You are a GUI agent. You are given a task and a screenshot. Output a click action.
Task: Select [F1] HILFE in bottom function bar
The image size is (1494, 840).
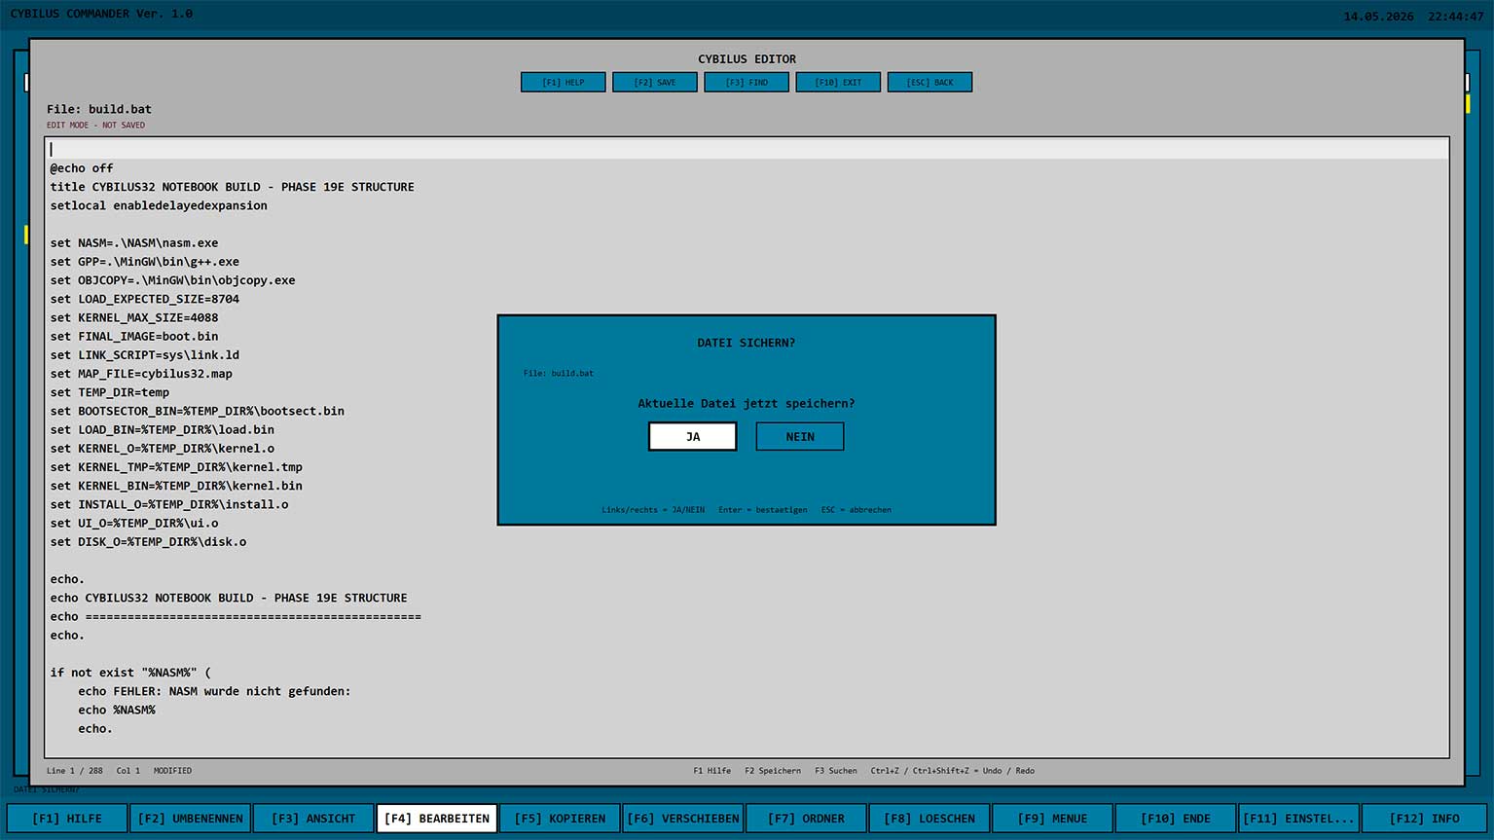[67, 819]
